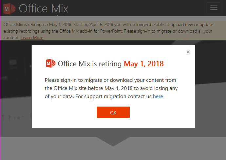Click the red 'May 1, 2018' heading text
The image size is (226, 160).
coord(144,64)
